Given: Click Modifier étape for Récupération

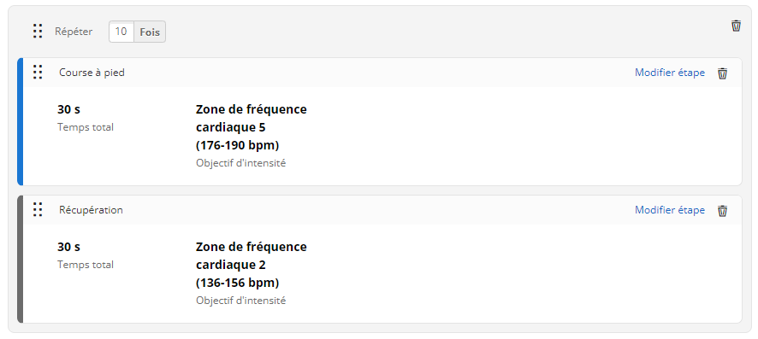Looking at the screenshot, I should point(670,210).
